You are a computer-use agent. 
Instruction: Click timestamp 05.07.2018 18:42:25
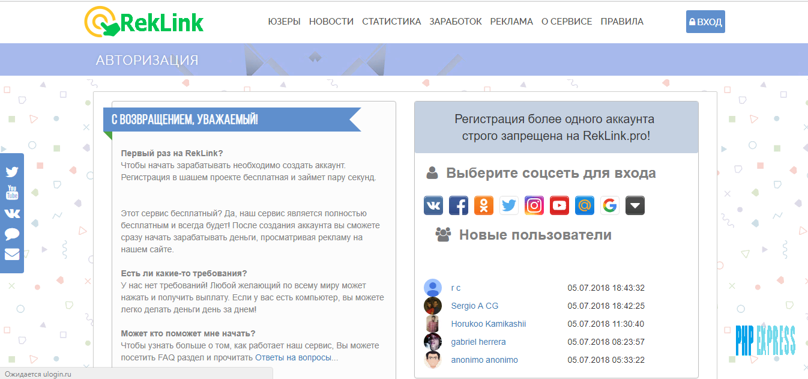coord(606,306)
